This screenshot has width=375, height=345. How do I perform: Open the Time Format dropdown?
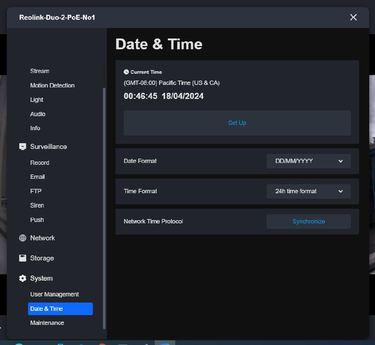(x=308, y=191)
